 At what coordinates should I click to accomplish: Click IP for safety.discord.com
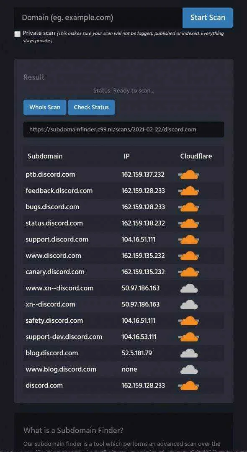tap(138, 321)
